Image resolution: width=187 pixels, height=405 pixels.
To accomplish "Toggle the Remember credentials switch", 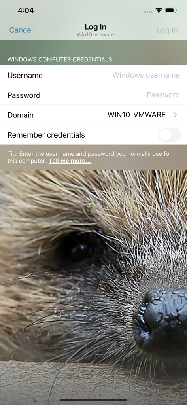I will tap(170, 135).
